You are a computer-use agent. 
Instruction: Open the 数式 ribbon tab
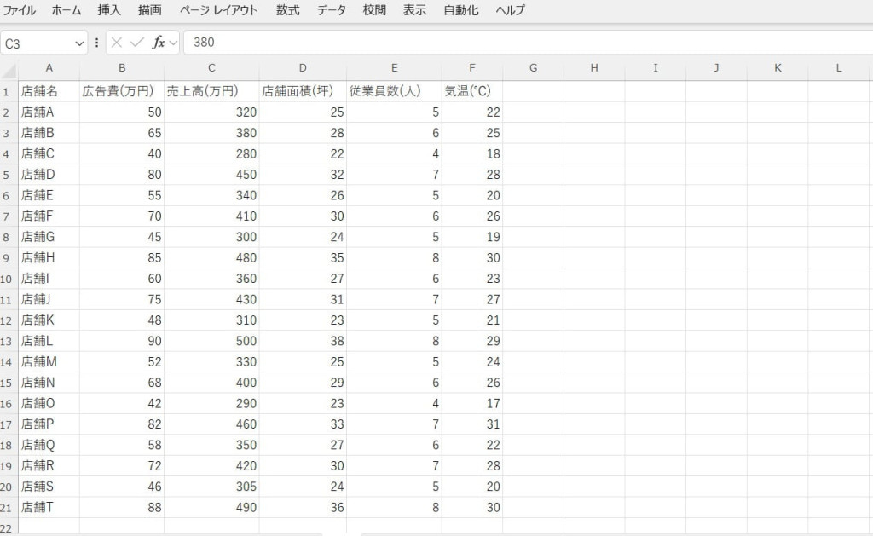(x=287, y=11)
